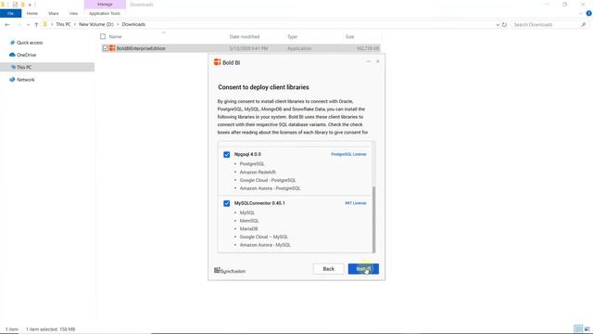Sort files by Type column
Viewport: 593px width, 334px height.
pos(293,37)
